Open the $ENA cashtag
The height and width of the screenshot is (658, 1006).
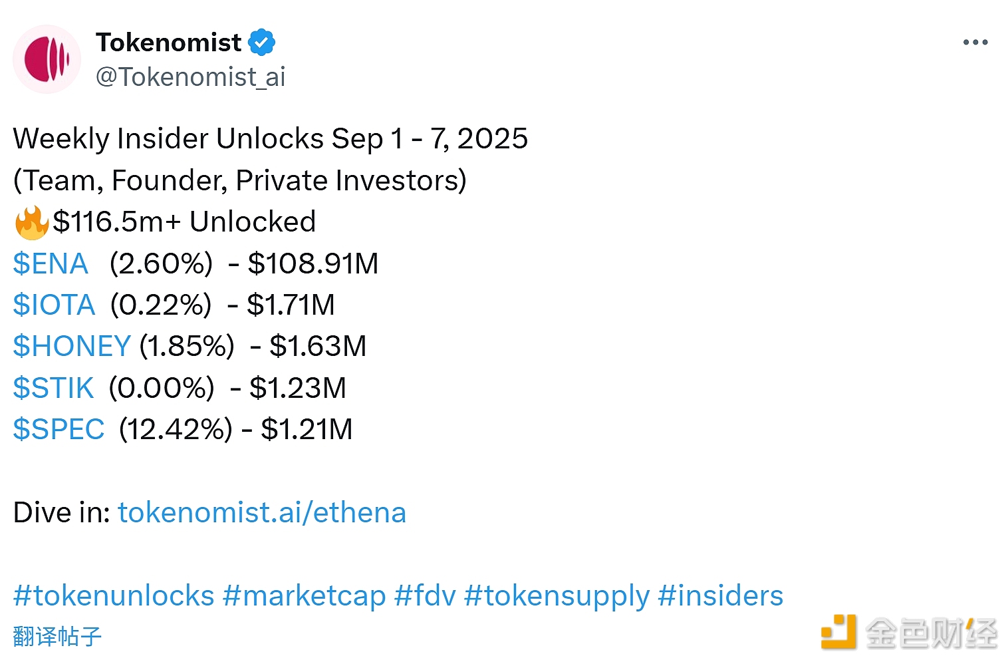tap(51, 263)
